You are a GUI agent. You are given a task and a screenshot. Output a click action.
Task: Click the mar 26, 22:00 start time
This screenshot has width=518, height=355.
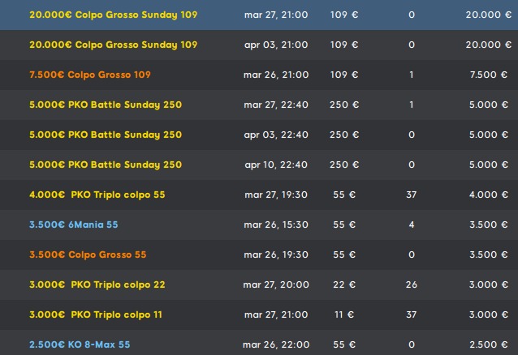276,344
